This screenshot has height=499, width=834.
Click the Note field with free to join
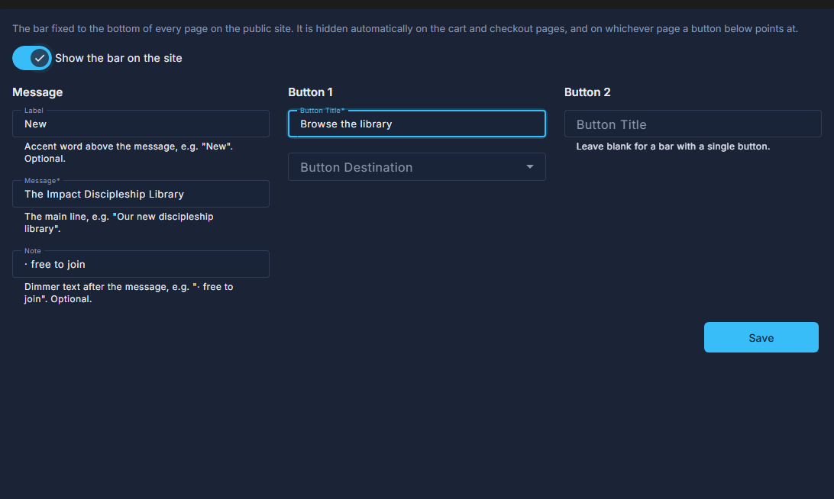click(141, 264)
